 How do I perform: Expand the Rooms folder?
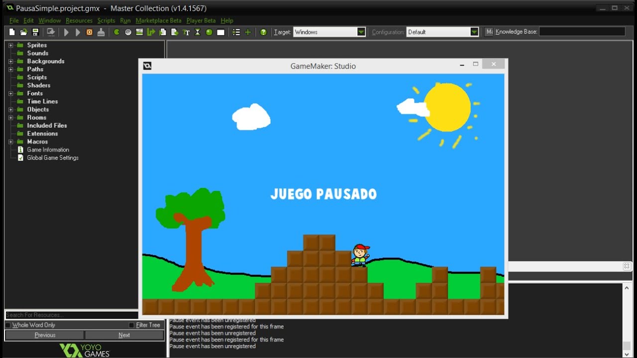(x=10, y=118)
